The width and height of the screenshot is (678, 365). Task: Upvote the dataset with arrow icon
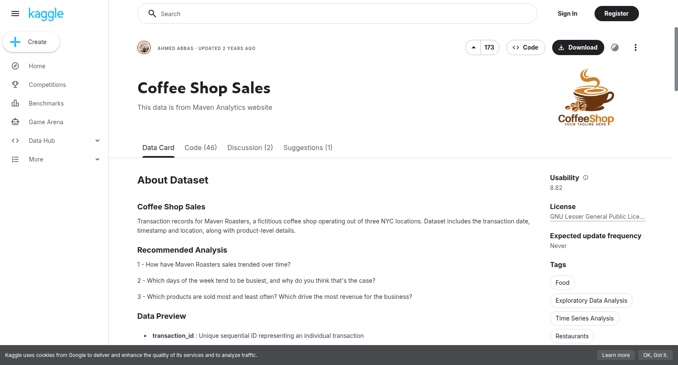coord(473,47)
